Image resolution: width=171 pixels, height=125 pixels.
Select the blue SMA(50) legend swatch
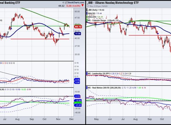pos(87,13)
